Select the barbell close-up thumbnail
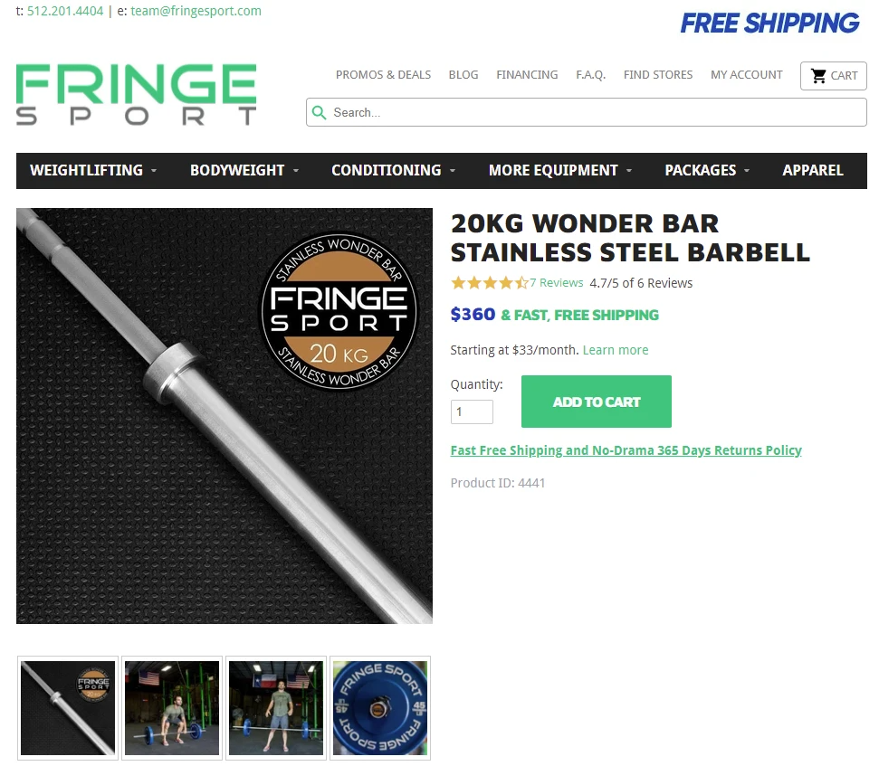Image resolution: width=879 pixels, height=766 pixels. tap(68, 708)
